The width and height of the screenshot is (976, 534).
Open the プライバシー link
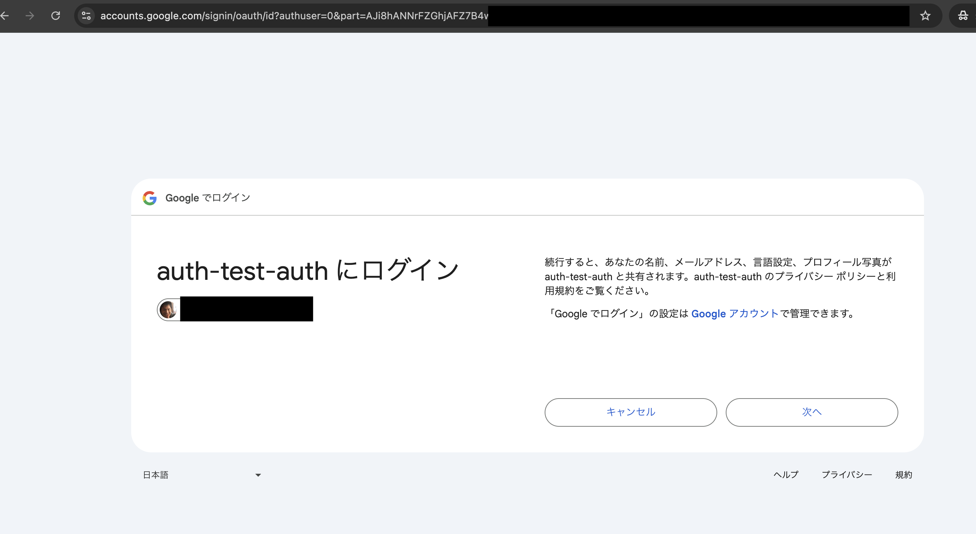coord(847,474)
